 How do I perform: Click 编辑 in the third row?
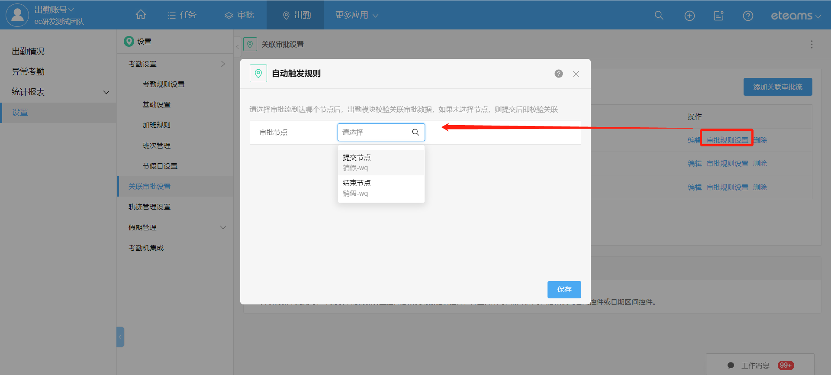695,187
